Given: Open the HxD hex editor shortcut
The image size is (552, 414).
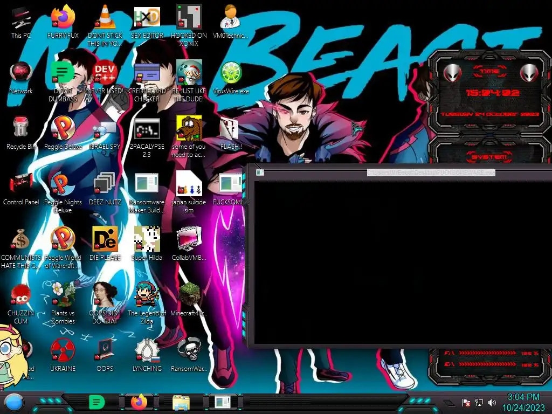Looking at the screenshot, I should (147, 17).
